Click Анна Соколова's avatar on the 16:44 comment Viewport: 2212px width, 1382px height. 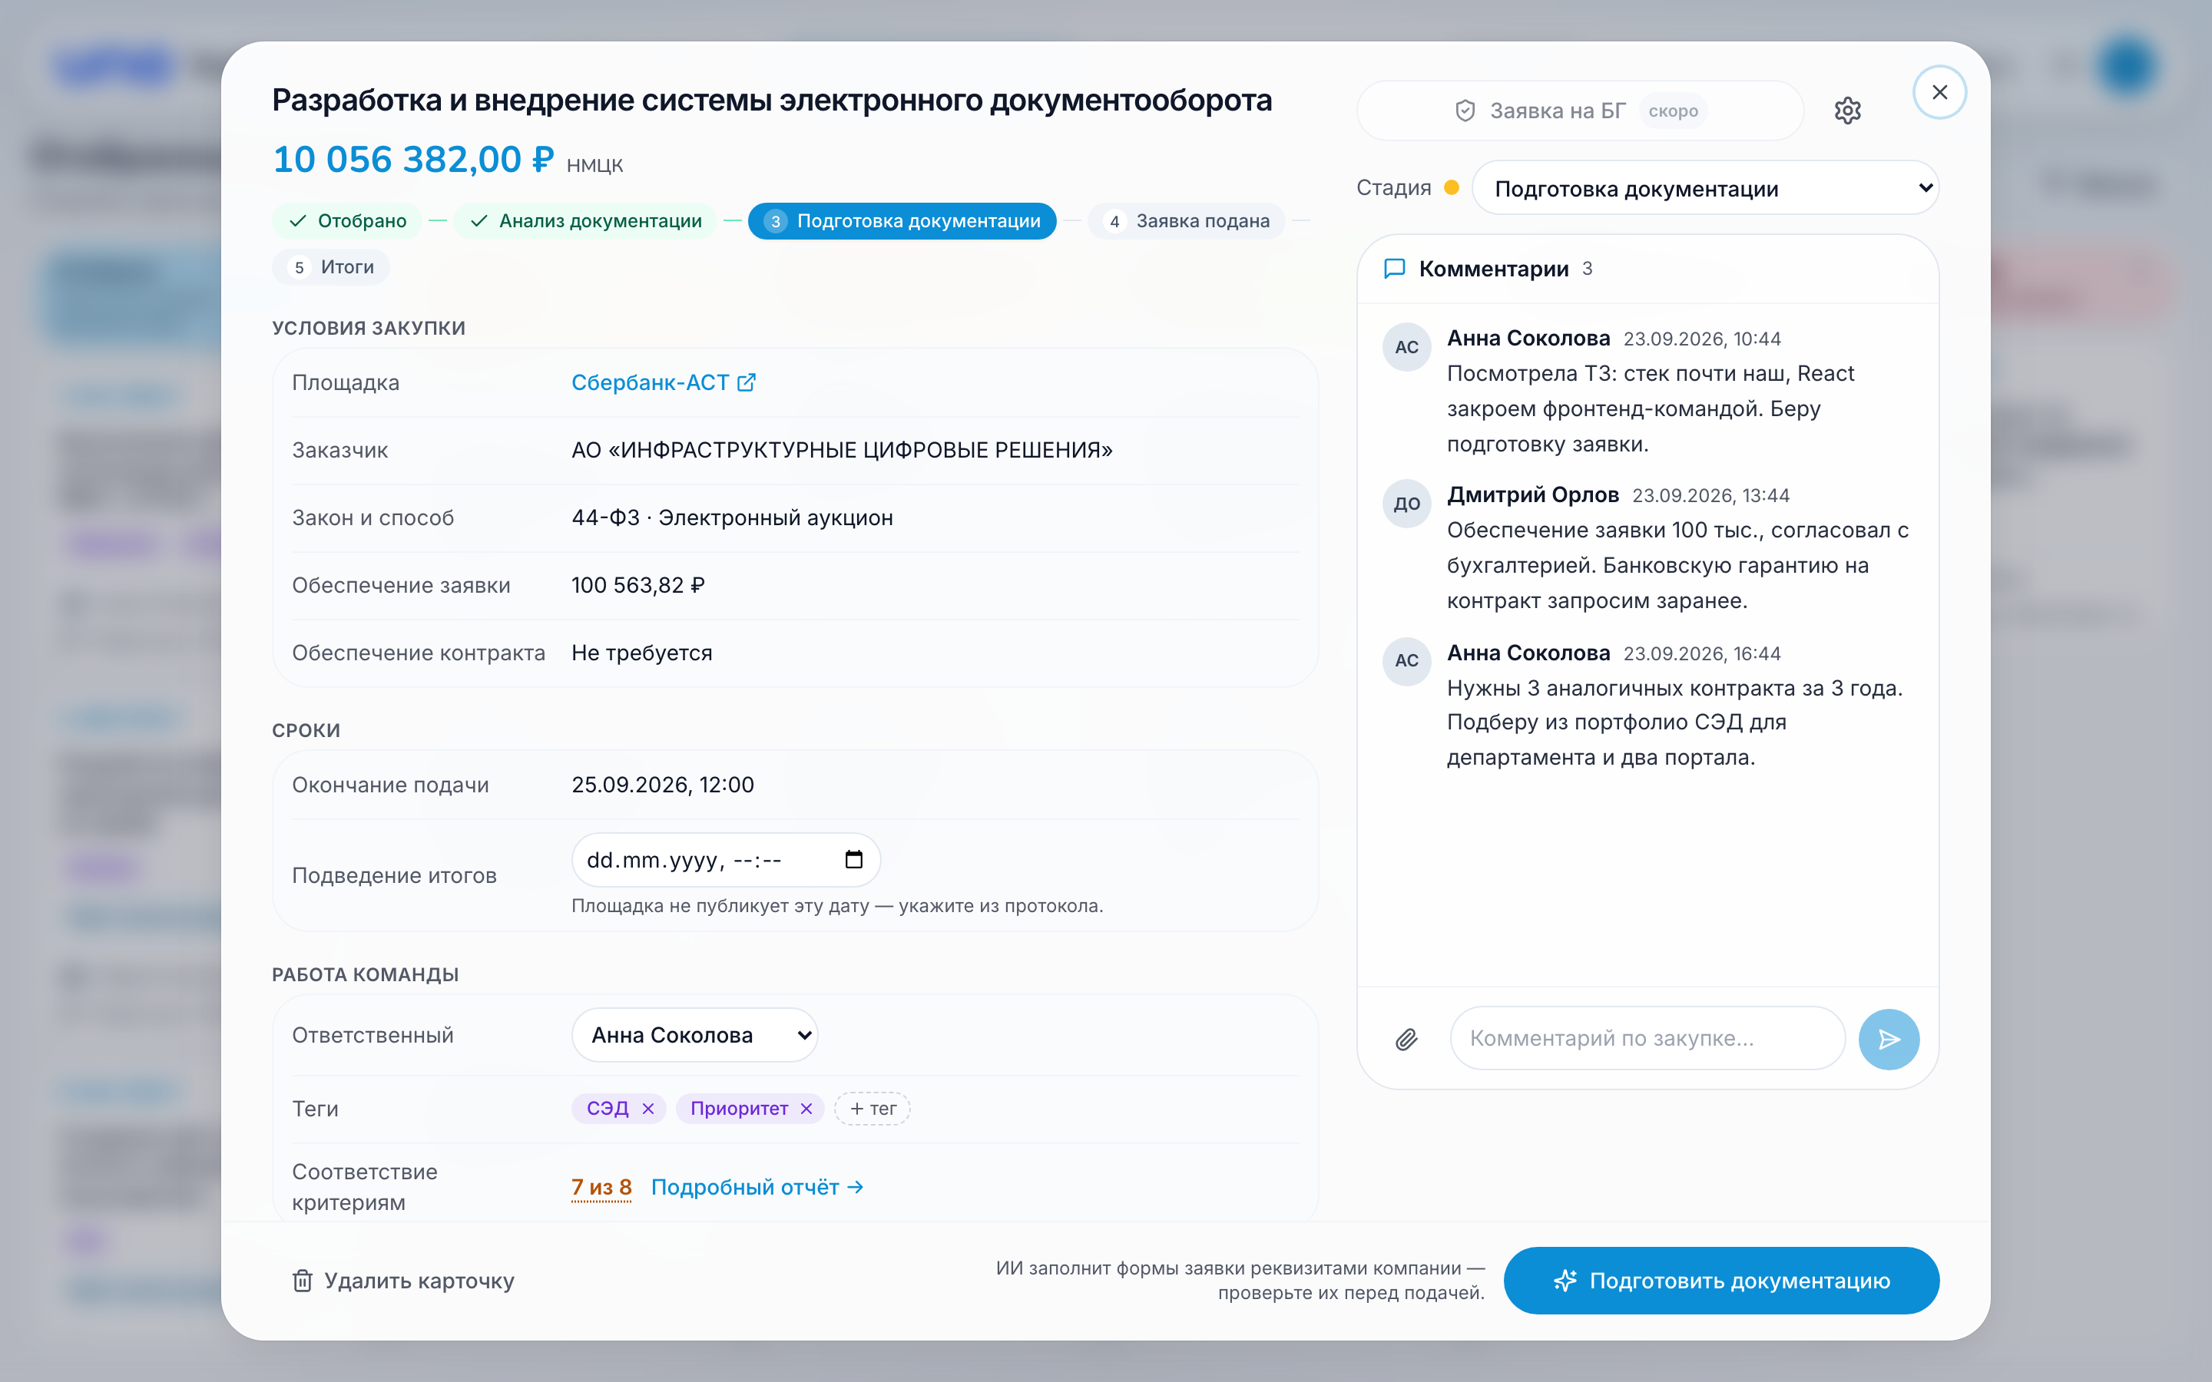(x=1407, y=661)
